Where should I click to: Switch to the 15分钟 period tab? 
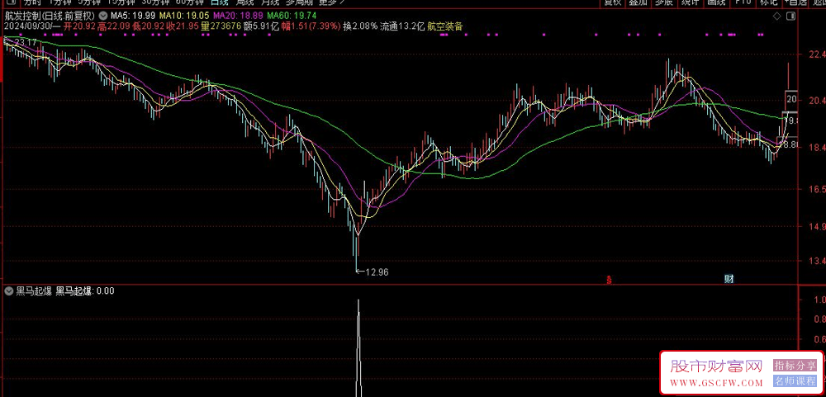click(x=120, y=2)
